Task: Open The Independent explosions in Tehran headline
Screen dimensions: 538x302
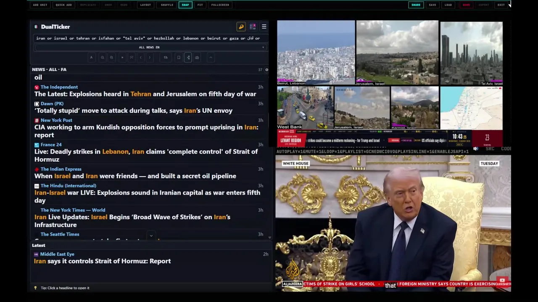Action: (145, 94)
